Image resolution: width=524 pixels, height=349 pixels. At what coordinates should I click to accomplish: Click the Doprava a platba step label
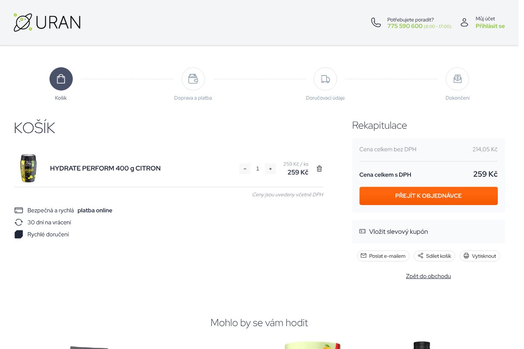193,98
